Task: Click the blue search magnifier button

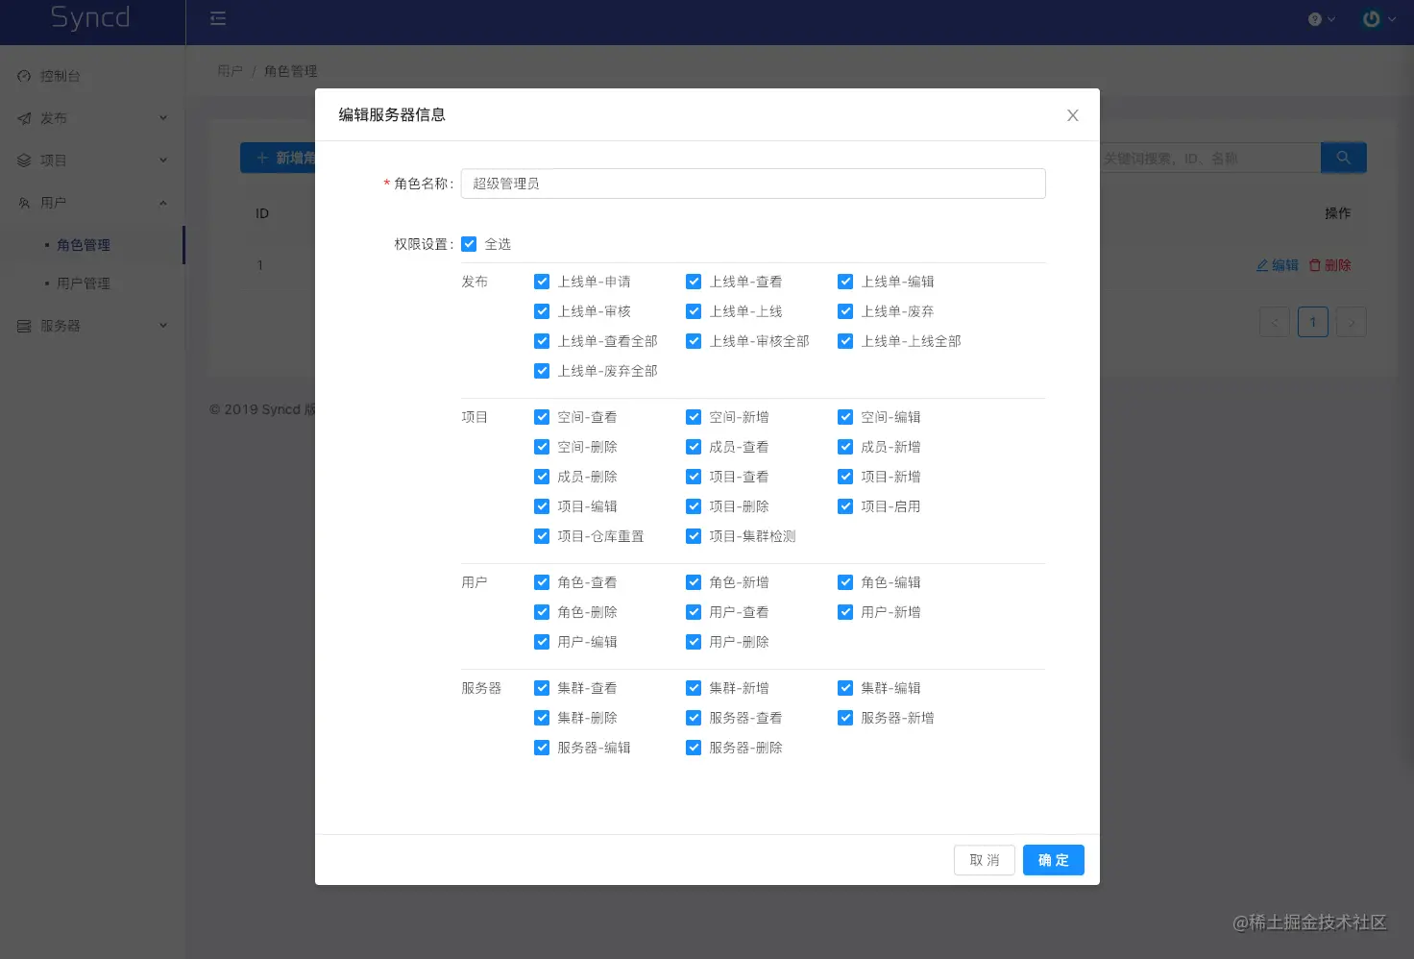Action: click(x=1343, y=158)
